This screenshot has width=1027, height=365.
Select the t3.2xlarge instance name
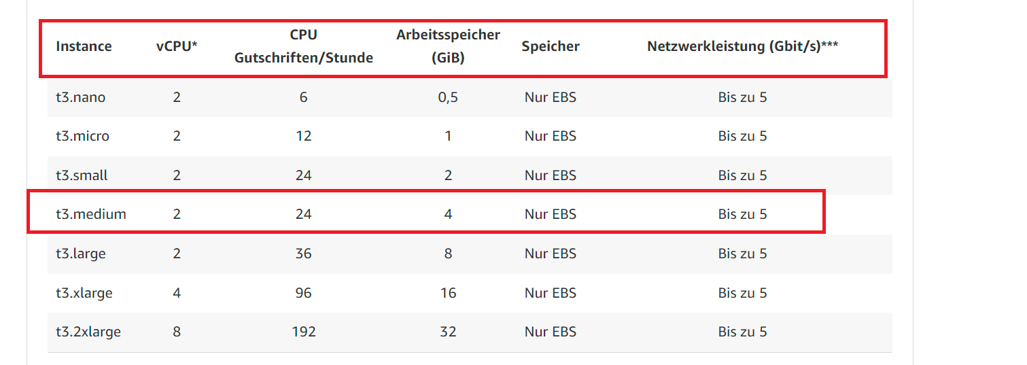pos(88,332)
